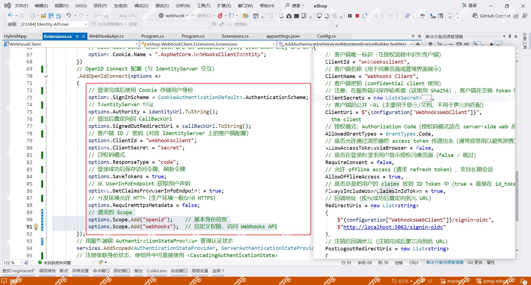
Task: Switch to the HybridApp tab
Action: pyautogui.click(x=15, y=36)
